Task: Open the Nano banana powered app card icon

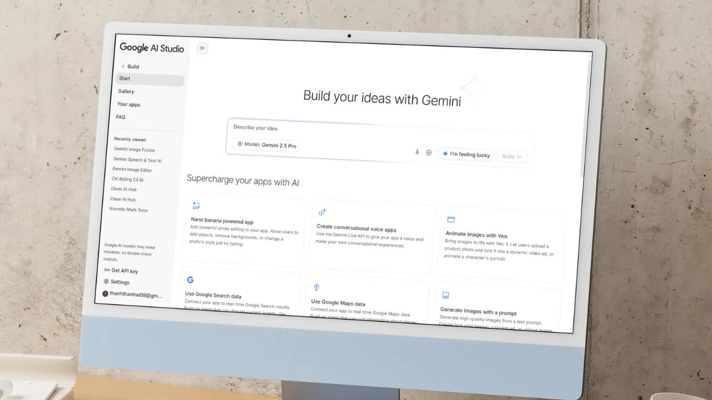Action: click(x=196, y=205)
